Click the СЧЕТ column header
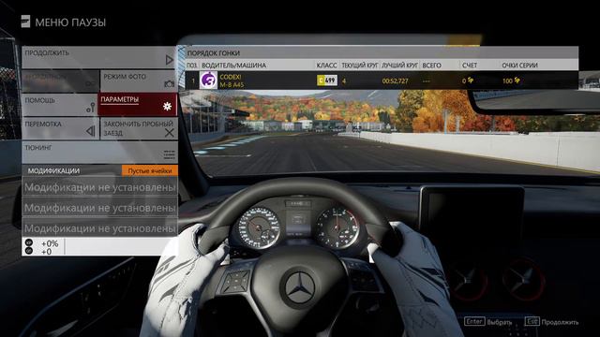 coord(470,66)
